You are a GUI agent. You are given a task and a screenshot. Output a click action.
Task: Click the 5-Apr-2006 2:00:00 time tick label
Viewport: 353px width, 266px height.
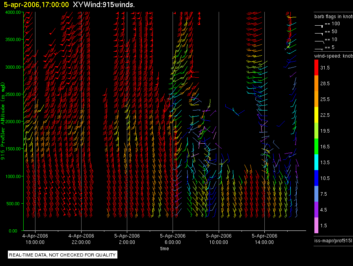[126, 238]
